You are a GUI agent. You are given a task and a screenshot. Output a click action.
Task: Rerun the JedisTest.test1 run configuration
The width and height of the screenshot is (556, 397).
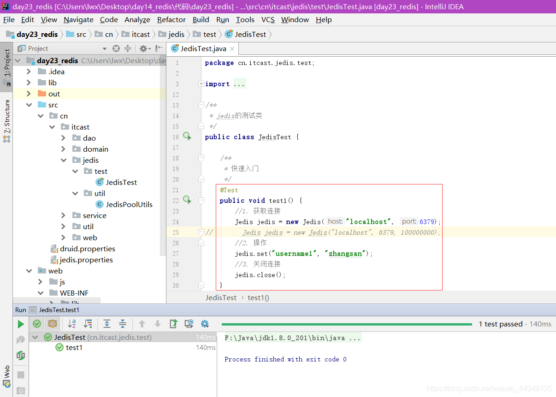pos(21,324)
